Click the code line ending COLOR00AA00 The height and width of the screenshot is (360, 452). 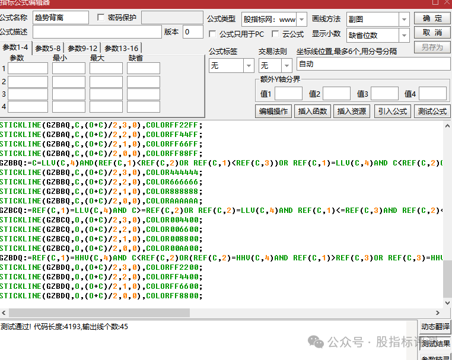coord(101,249)
